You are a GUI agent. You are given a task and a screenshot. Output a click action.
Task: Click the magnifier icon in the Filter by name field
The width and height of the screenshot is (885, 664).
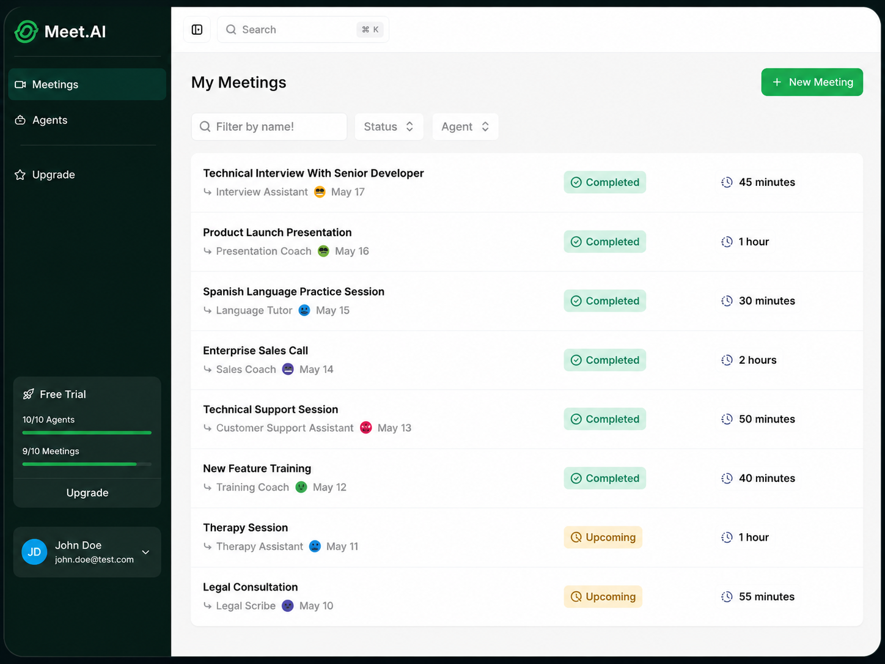[x=205, y=127]
